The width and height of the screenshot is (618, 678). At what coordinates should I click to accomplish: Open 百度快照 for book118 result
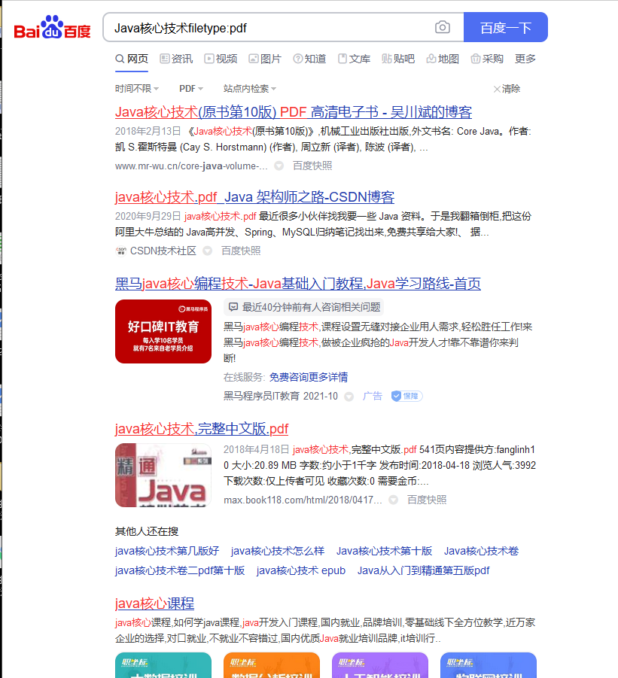point(427,500)
